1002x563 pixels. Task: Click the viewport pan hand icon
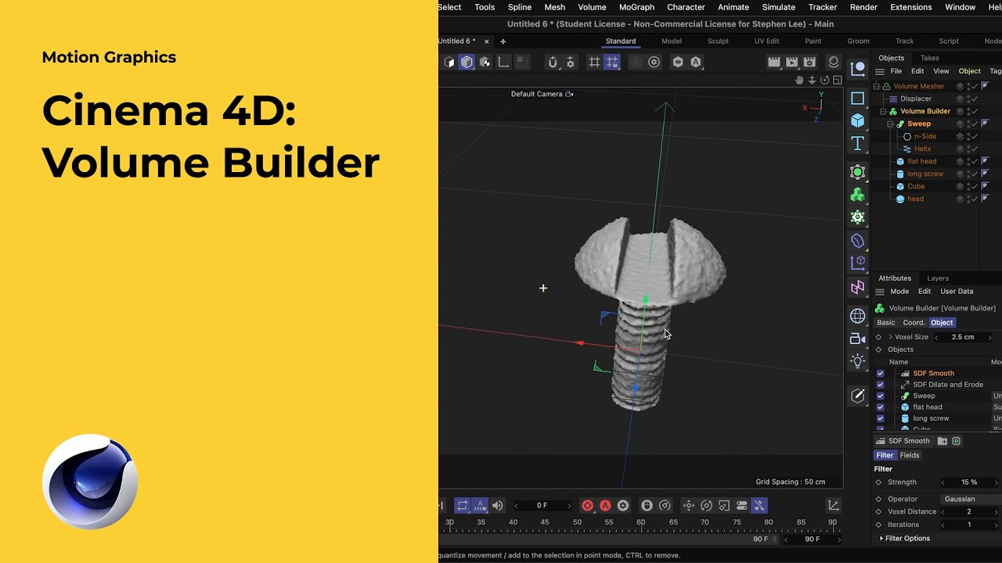click(799, 80)
